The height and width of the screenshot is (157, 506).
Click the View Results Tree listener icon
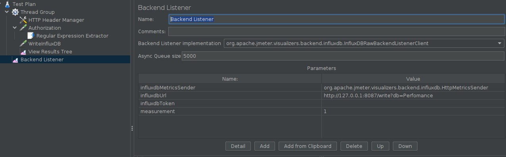(x=23, y=51)
